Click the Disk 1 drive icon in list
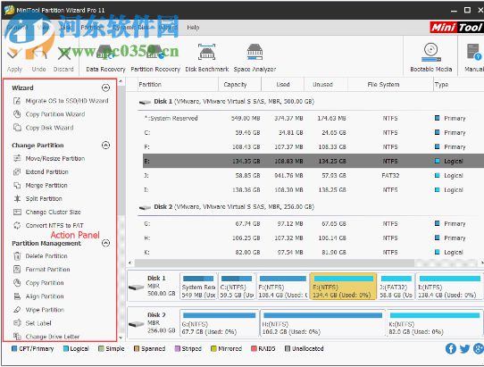 click(x=145, y=102)
